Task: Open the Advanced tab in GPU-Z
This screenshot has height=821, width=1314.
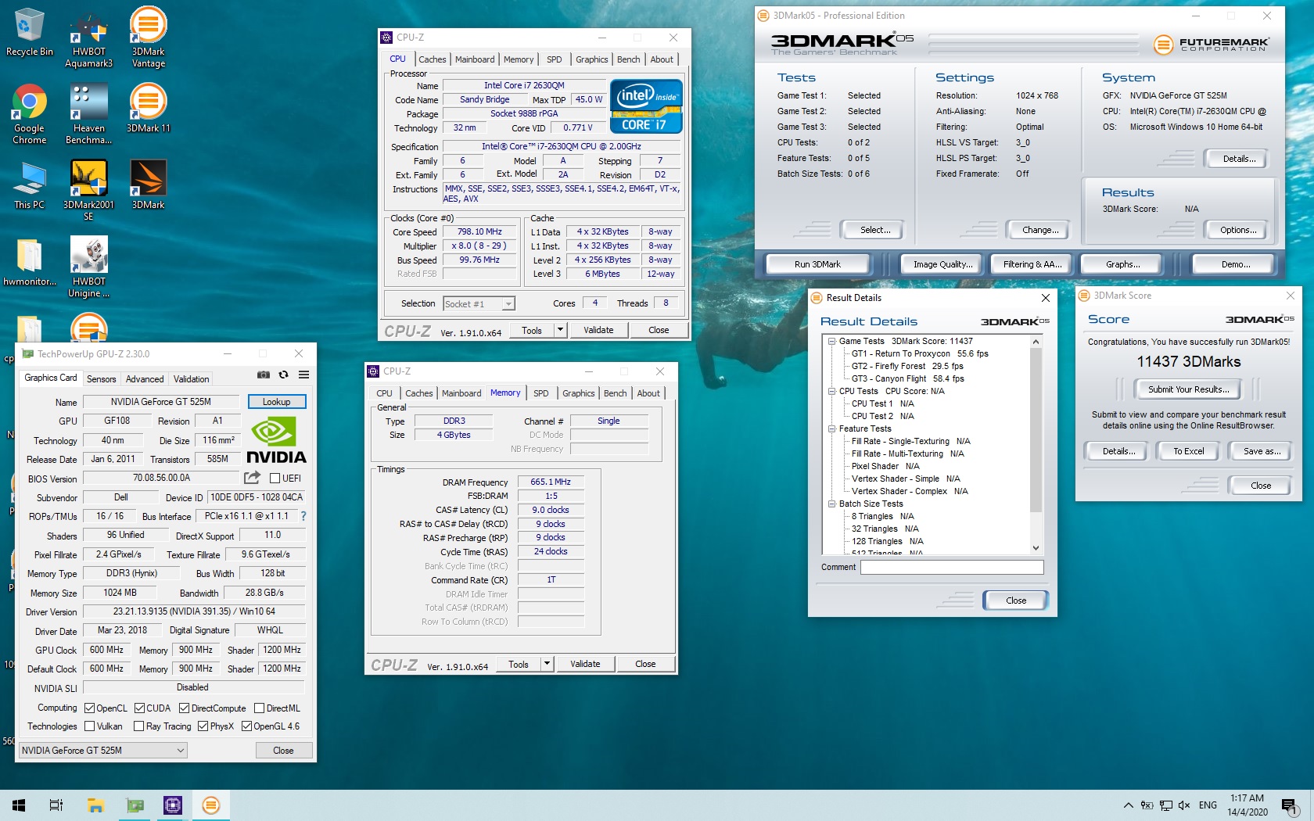Action: pos(145,378)
